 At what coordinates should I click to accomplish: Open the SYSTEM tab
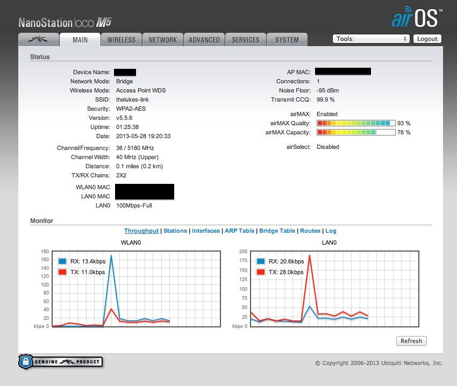click(x=287, y=40)
